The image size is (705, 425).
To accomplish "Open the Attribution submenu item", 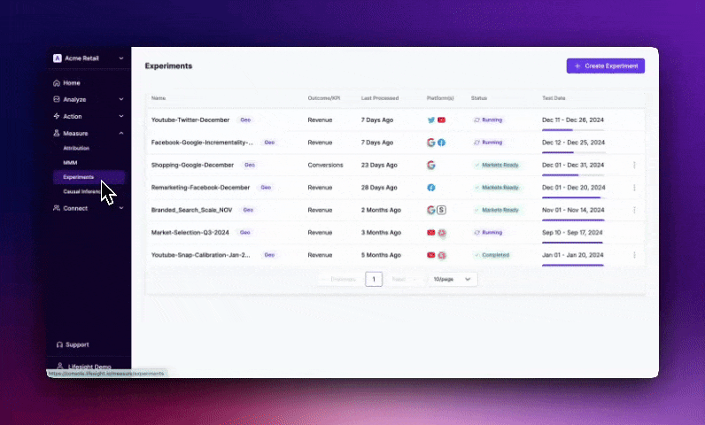I will 76,148.
